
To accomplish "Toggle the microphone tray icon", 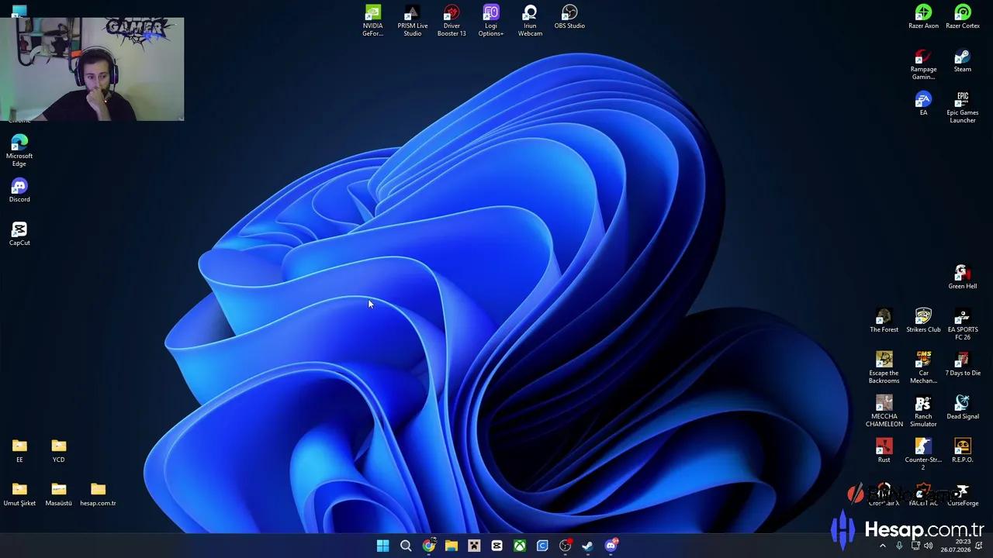I will pos(899,546).
